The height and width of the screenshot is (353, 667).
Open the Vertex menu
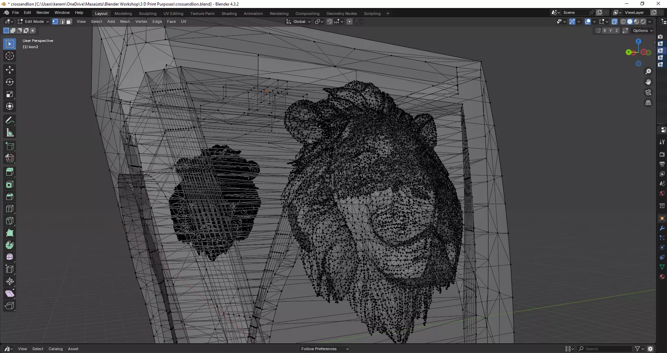(141, 22)
